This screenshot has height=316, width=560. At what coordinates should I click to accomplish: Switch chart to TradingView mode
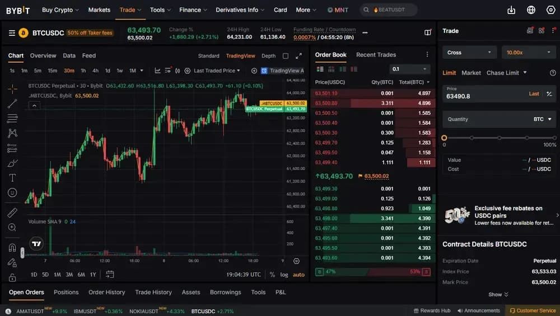click(x=240, y=55)
